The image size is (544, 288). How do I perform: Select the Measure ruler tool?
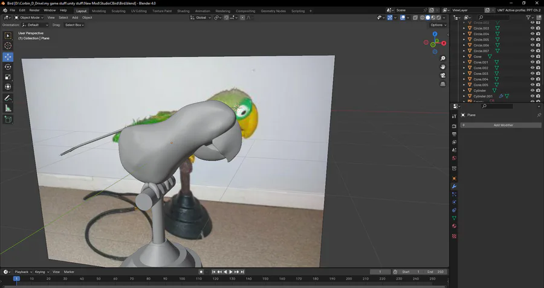click(x=8, y=109)
